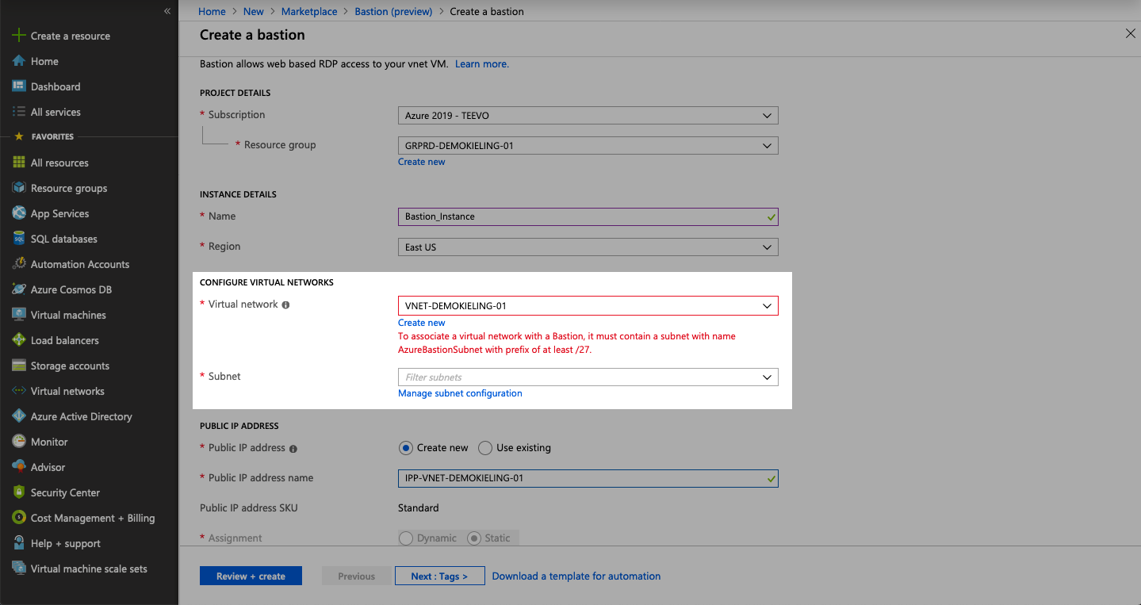
Task: Open the Subscription dropdown
Action: tap(588, 116)
